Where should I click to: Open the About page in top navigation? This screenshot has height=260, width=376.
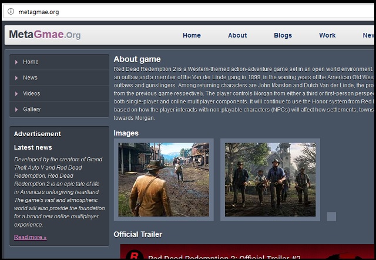point(237,35)
